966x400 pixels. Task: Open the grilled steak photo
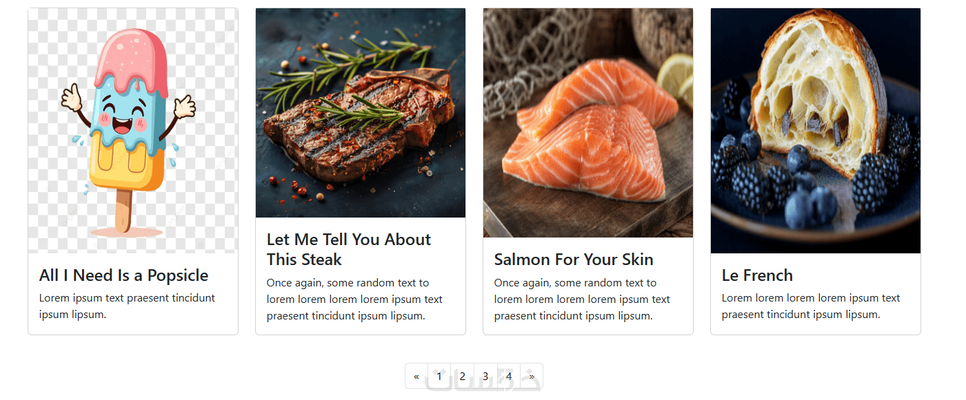pos(361,113)
